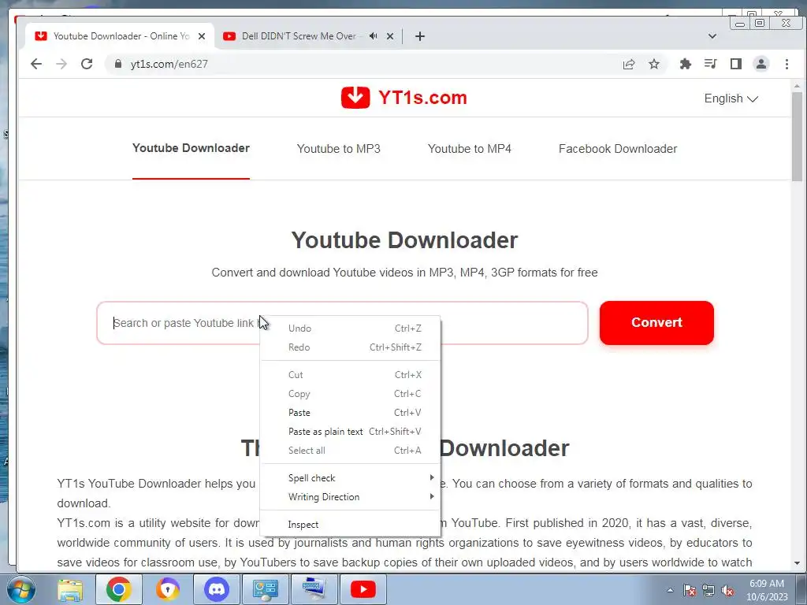The image size is (807, 605).
Task: Click the network tray icon
Action: 708,591
